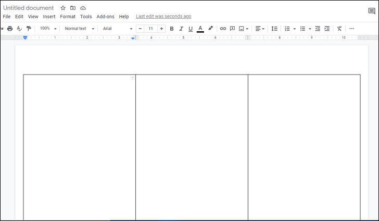Click the Print icon
This screenshot has height=221, width=379.
[x=10, y=29]
